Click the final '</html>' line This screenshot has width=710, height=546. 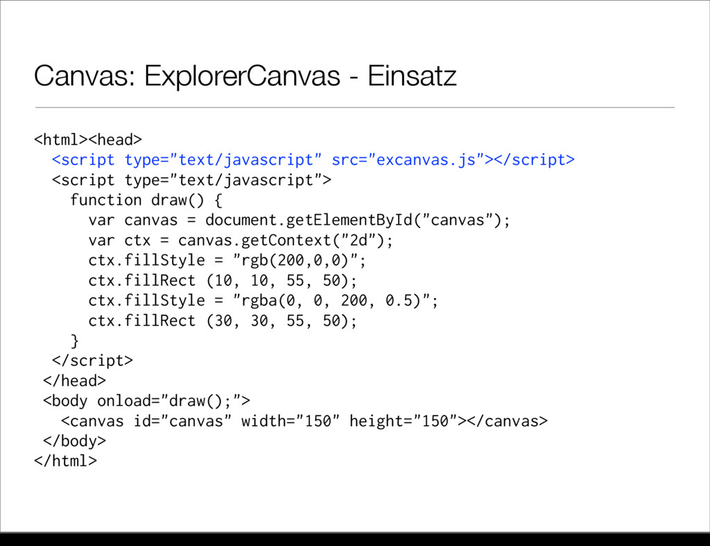pos(66,461)
